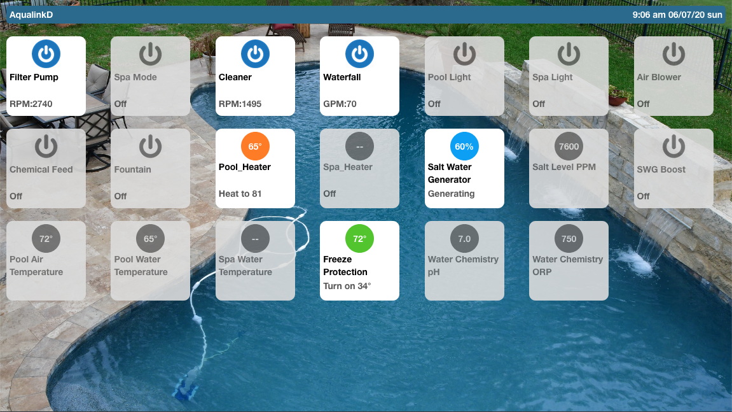Select the Water Chemistry pH tile

pyautogui.click(x=464, y=260)
